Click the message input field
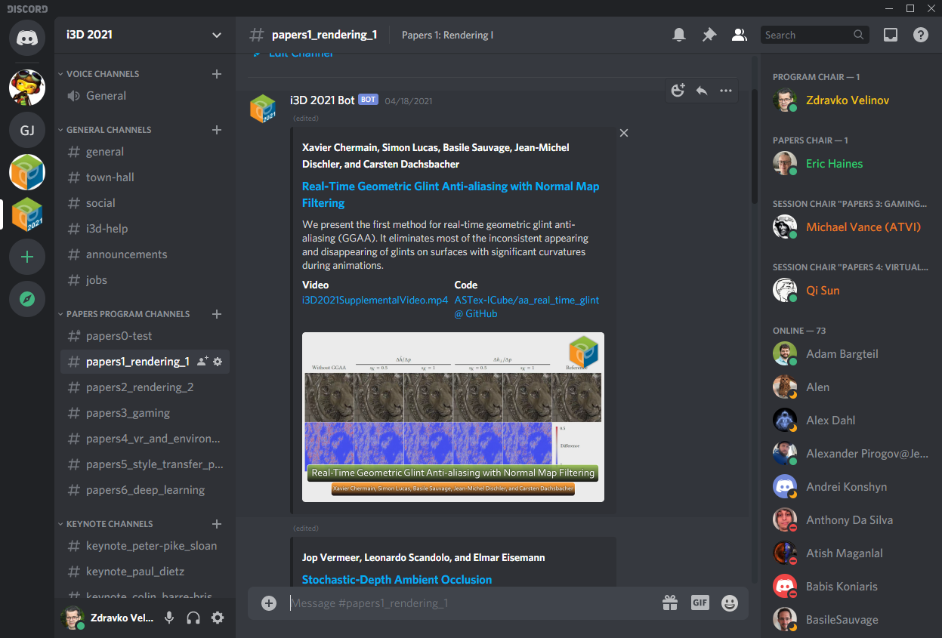942x638 pixels. click(x=468, y=603)
